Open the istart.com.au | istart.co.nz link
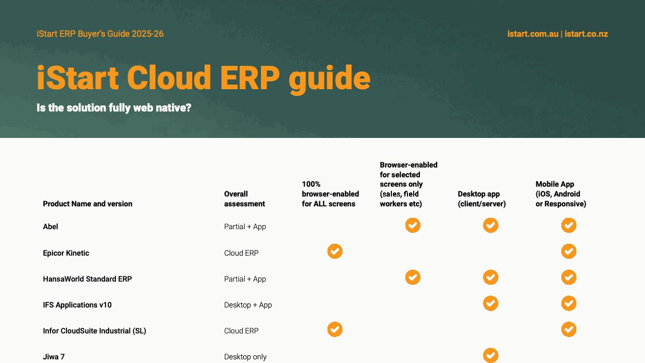645x363 pixels. coord(558,34)
